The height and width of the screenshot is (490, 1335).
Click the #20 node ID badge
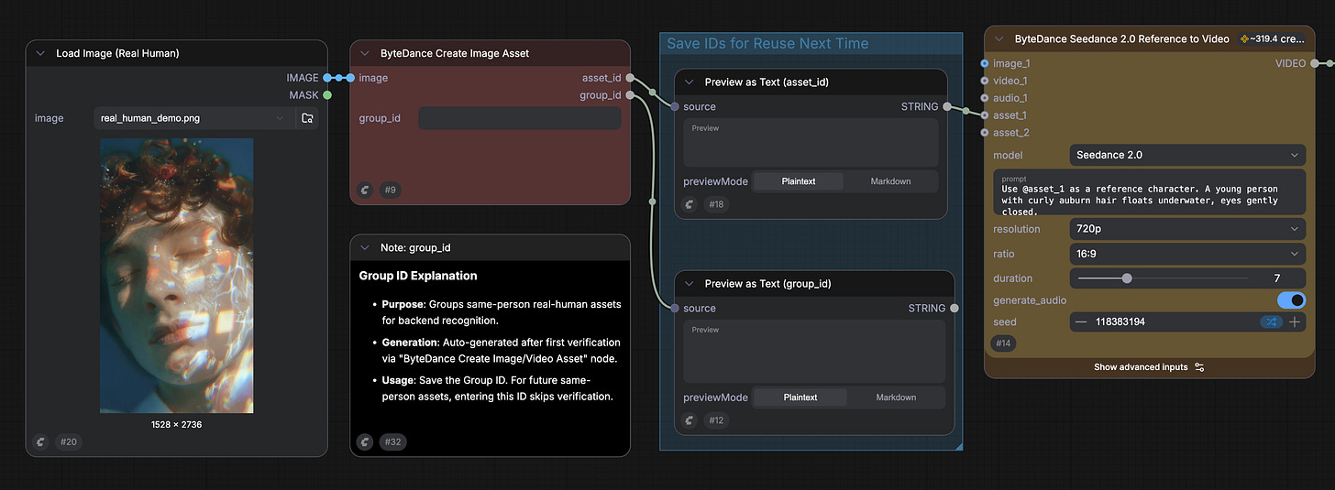[68, 441]
